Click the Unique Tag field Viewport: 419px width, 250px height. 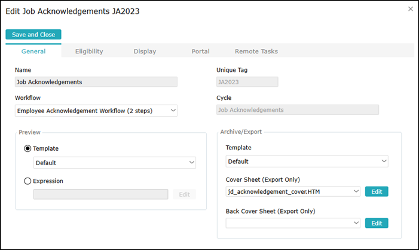(247, 82)
